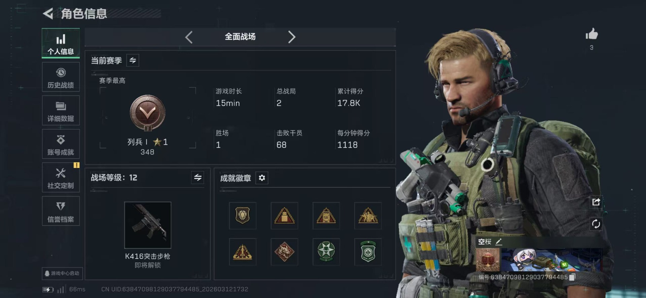Select the K416突击步枪 weapon thumbnail
Viewport: 646px width, 298px height.
148,225
